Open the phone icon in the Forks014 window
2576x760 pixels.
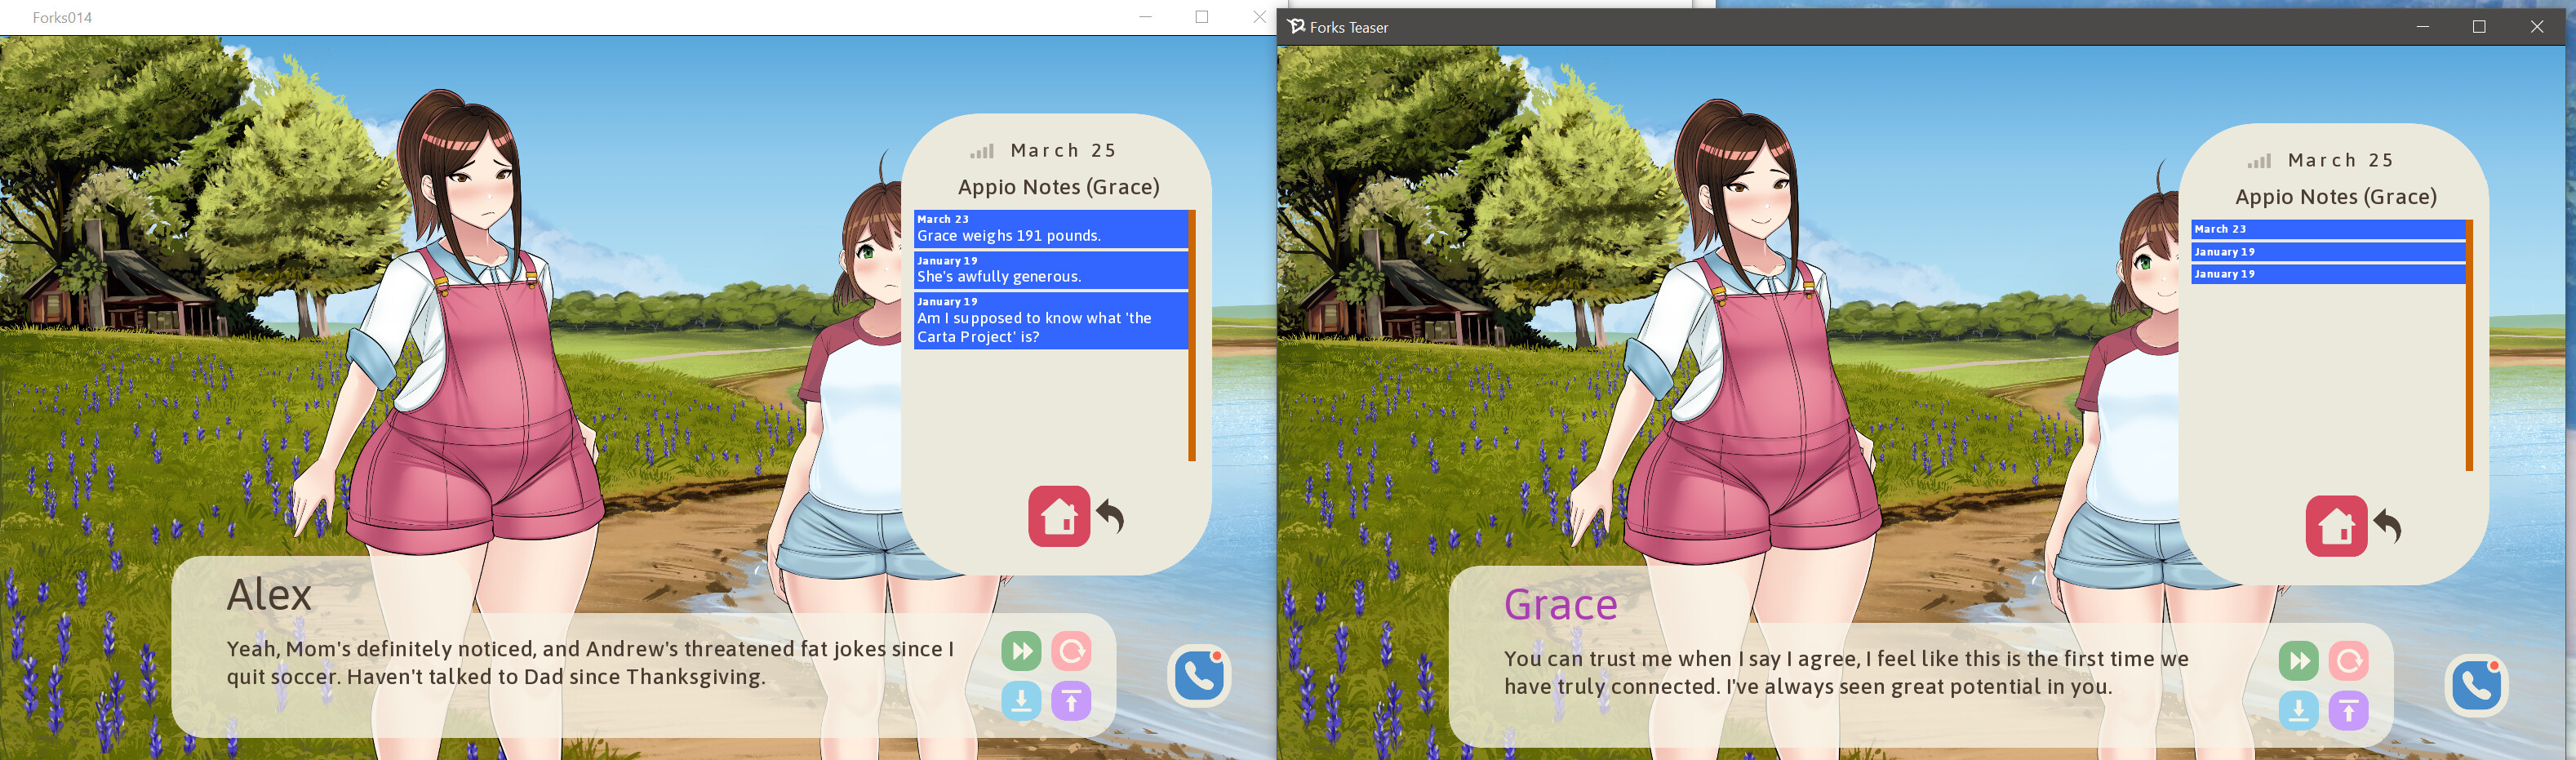[1198, 676]
